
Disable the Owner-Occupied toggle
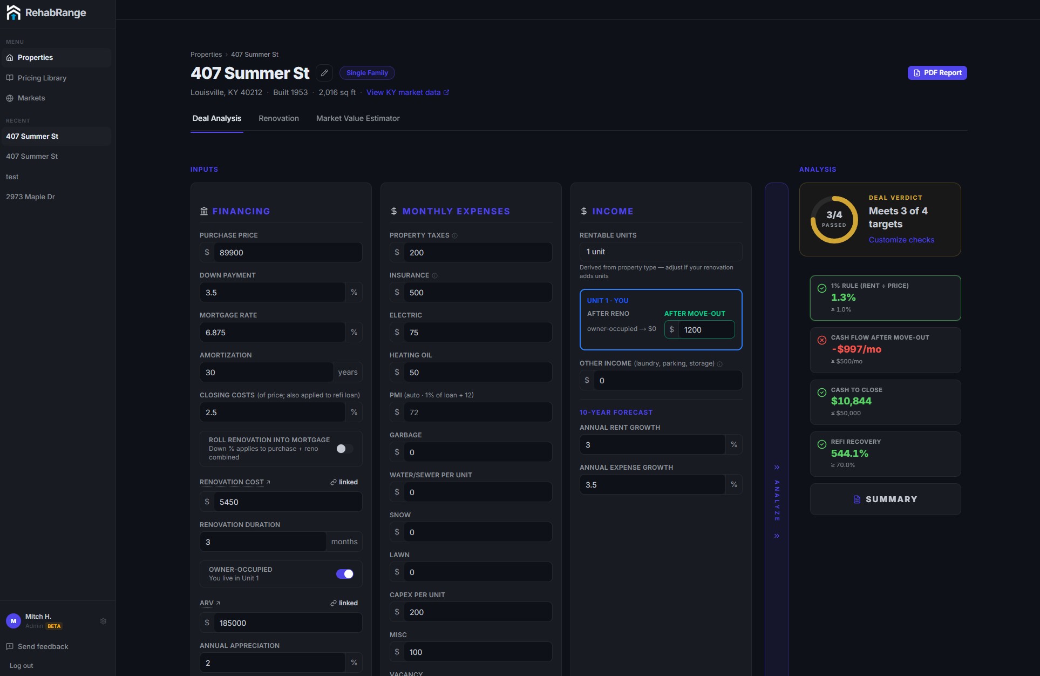pyautogui.click(x=344, y=574)
